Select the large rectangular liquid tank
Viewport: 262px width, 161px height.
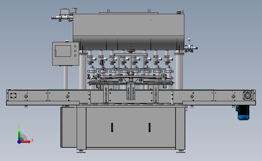click(x=128, y=32)
